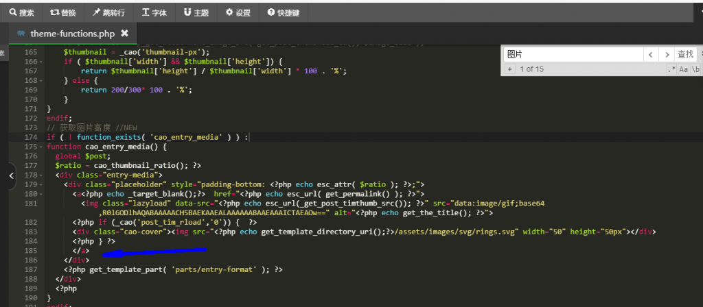
Task: Open the 搜索 search tool
Action: pyautogui.click(x=21, y=12)
